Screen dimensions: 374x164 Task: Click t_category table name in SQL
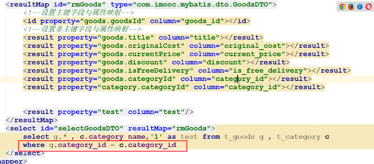pos(299,136)
